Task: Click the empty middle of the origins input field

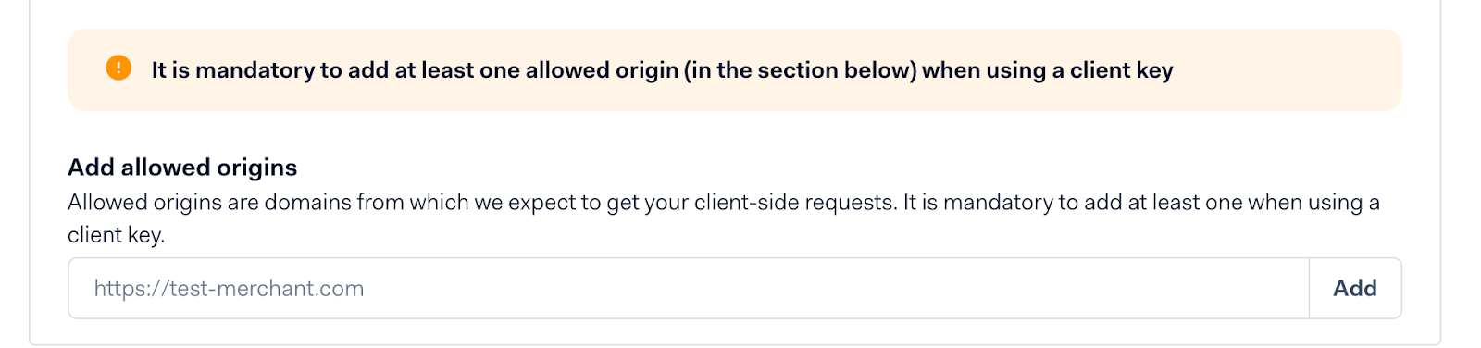Action: tap(833, 289)
